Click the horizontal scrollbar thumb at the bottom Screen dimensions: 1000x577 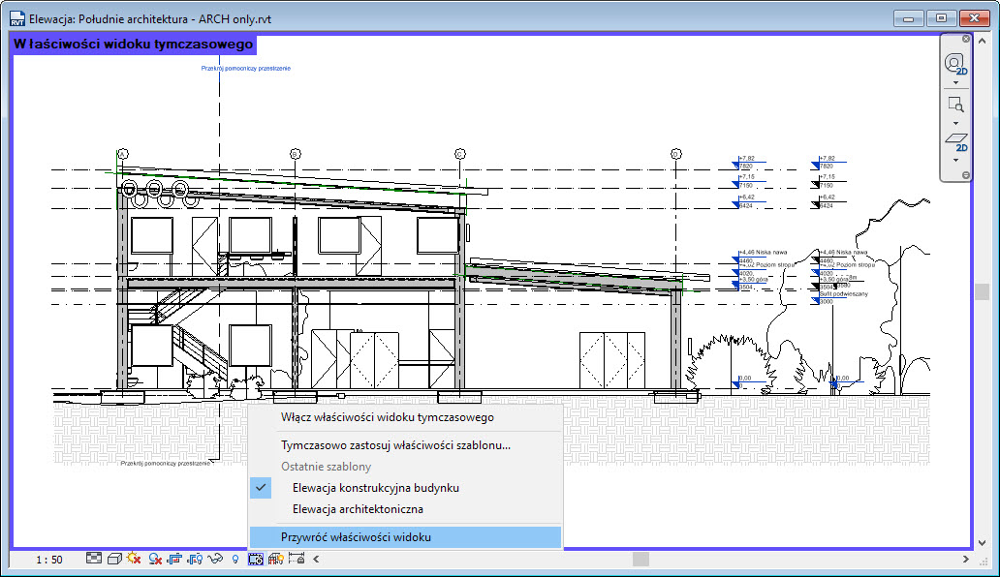(640, 559)
